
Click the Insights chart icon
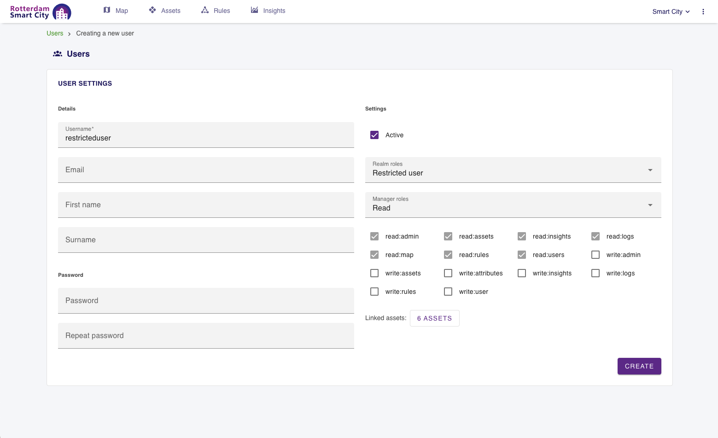coord(254,10)
